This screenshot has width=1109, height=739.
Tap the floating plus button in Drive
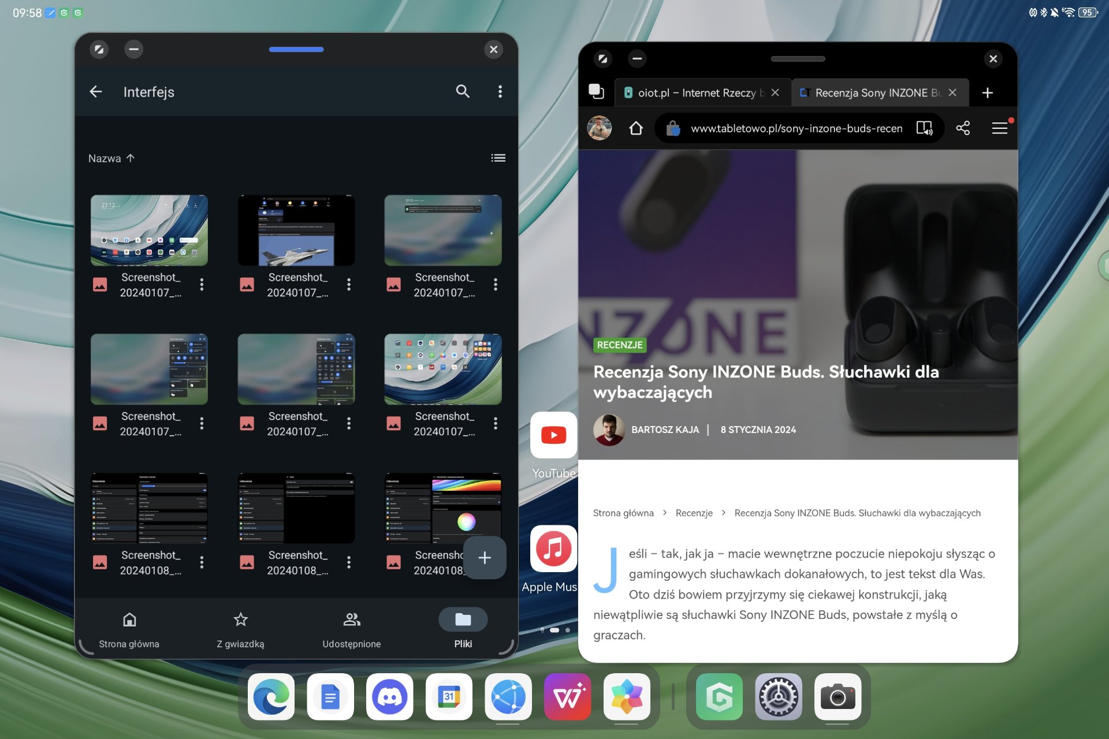(485, 558)
